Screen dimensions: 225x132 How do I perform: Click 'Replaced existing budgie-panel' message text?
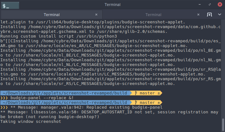tap(125, 107)
